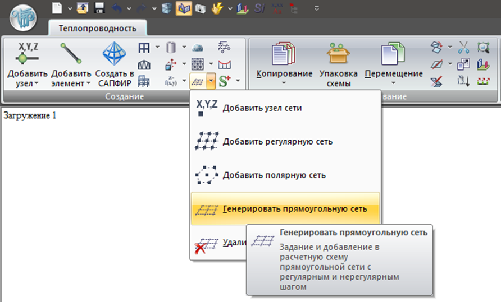
Task: Click the patterned mesh grid icon
Action: [x=198, y=64]
